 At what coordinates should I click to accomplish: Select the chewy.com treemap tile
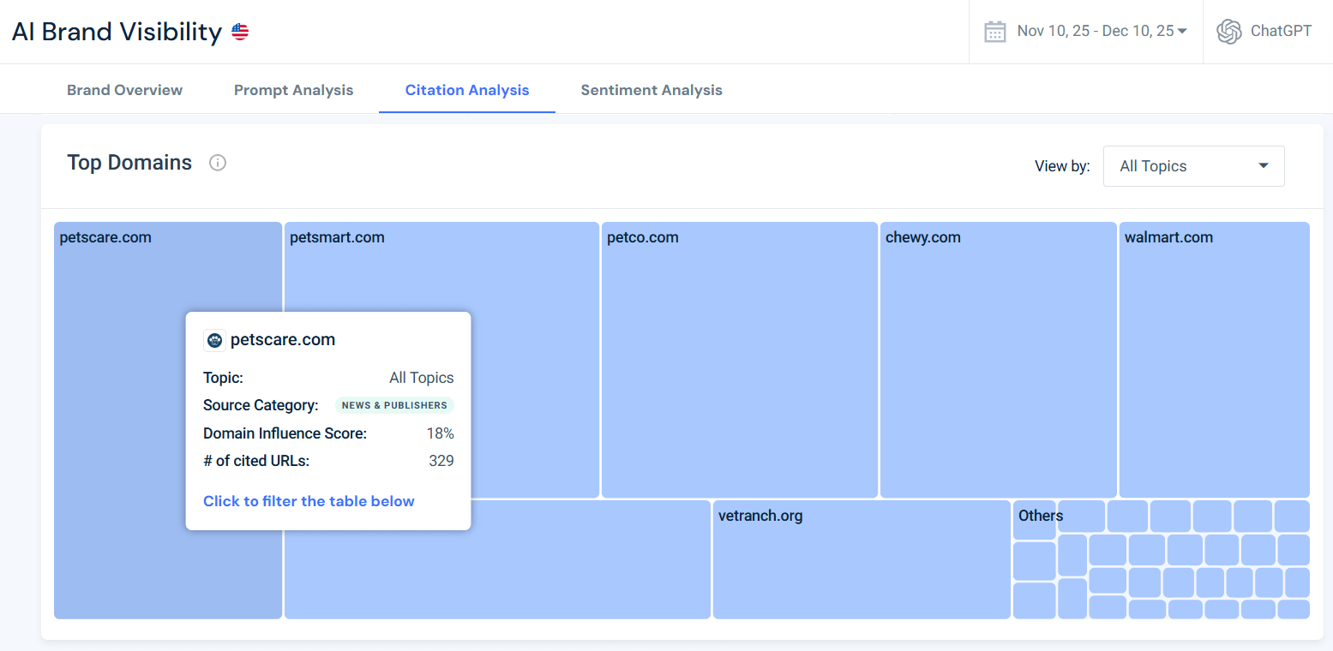997,360
